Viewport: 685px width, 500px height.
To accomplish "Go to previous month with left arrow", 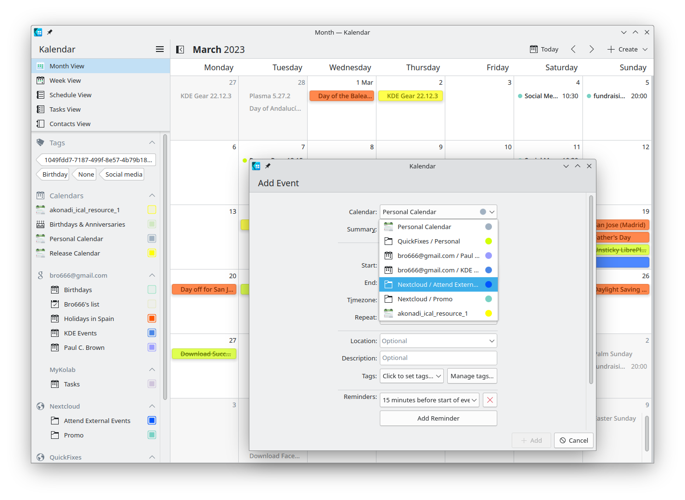I will pos(573,49).
